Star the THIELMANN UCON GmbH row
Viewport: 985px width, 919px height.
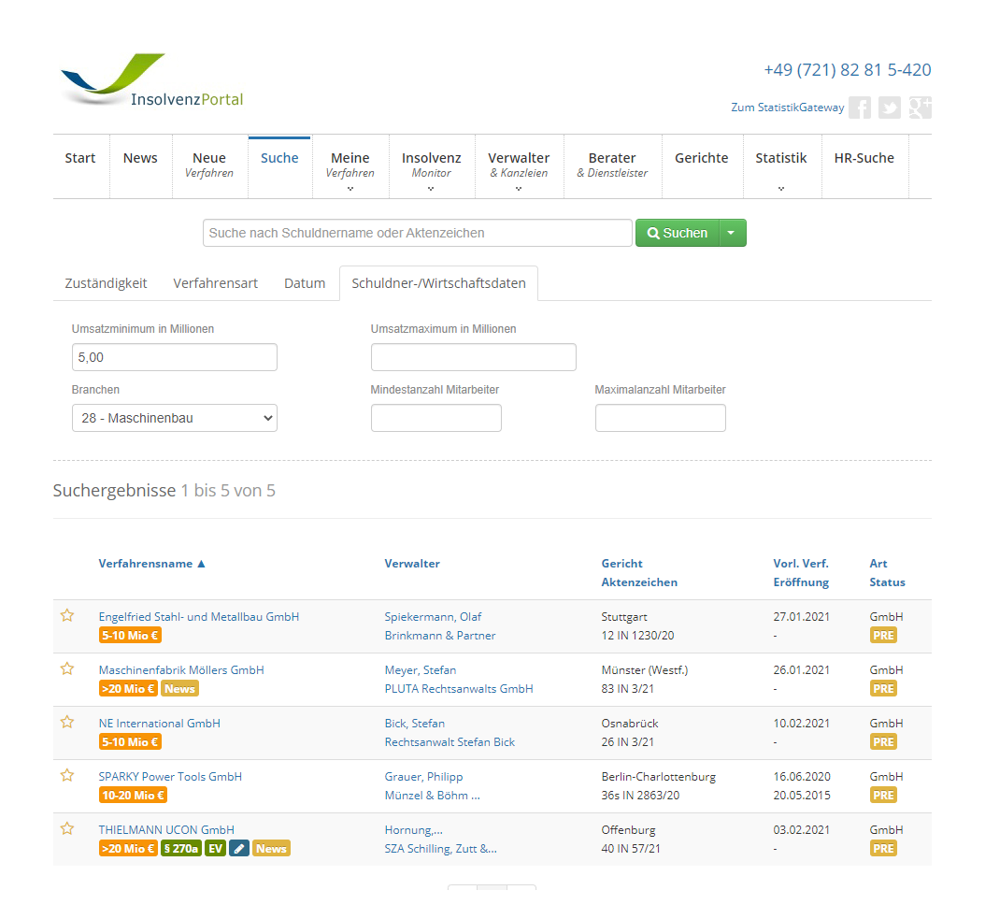(67, 829)
